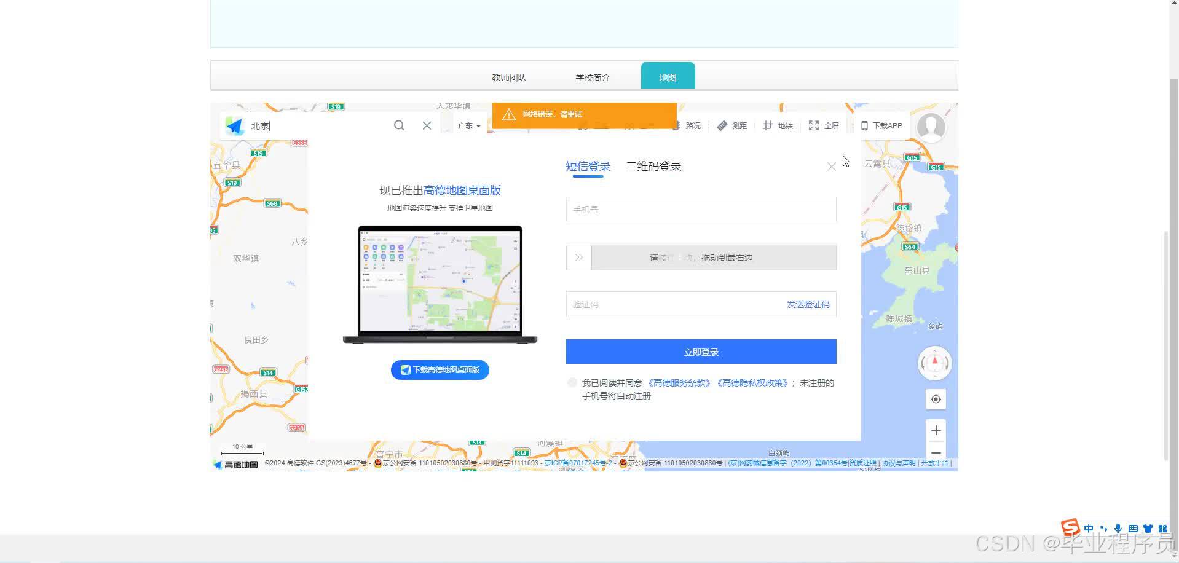Open the 开放平台 footer link
The width and height of the screenshot is (1179, 563).
(x=934, y=463)
